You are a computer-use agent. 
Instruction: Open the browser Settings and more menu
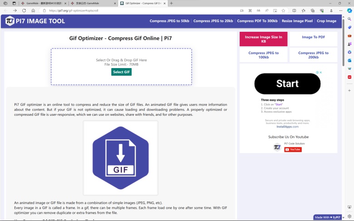click(x=340, y=10)
